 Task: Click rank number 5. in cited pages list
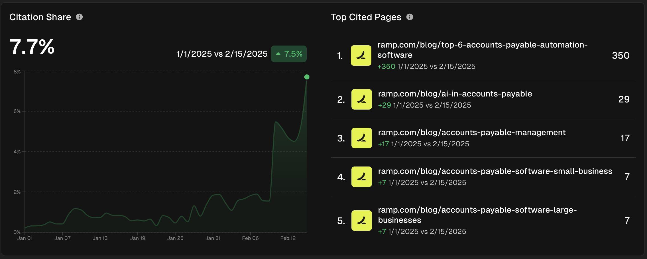[x=341, y=221]
